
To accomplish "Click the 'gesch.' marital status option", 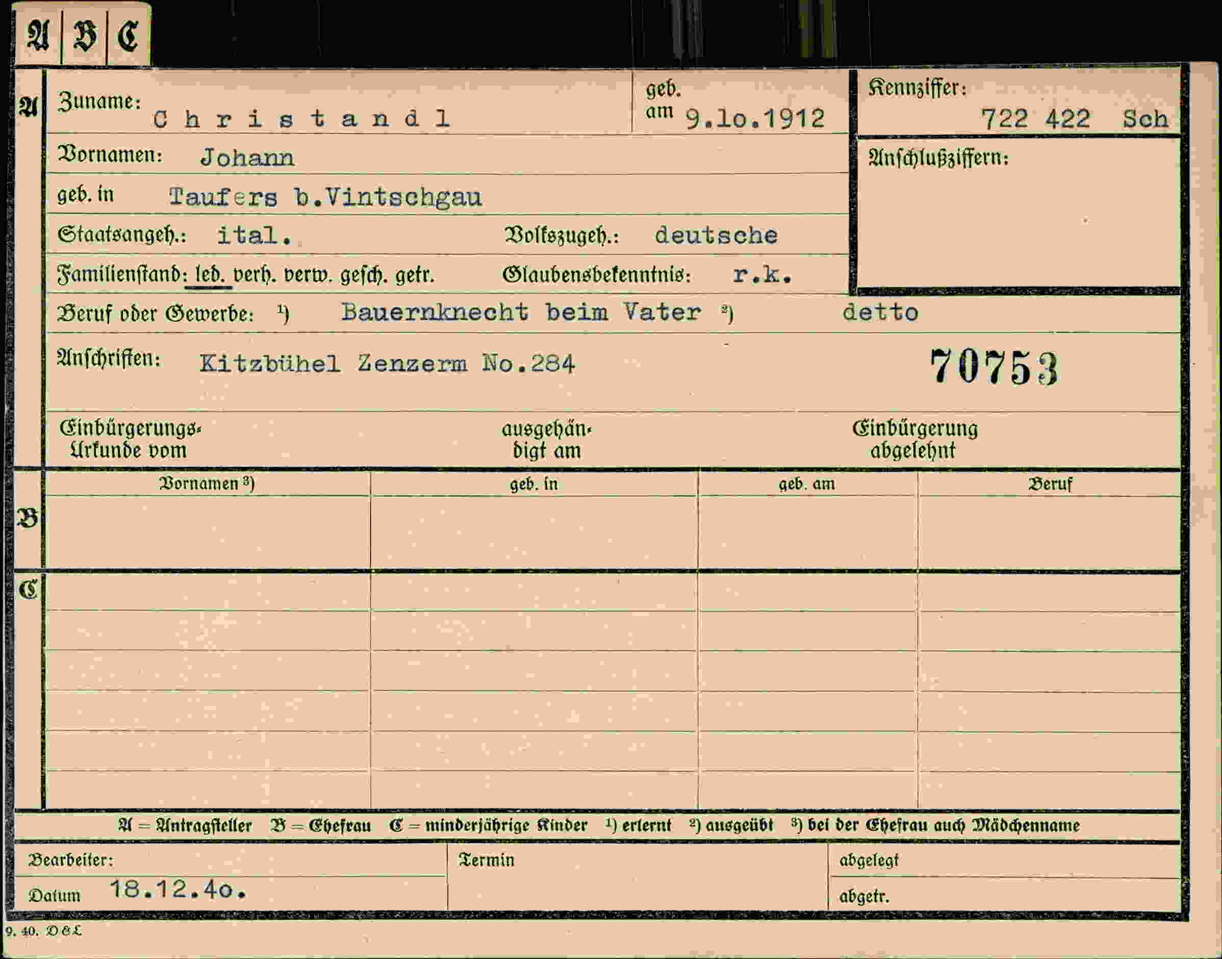I will pos(364,275).
